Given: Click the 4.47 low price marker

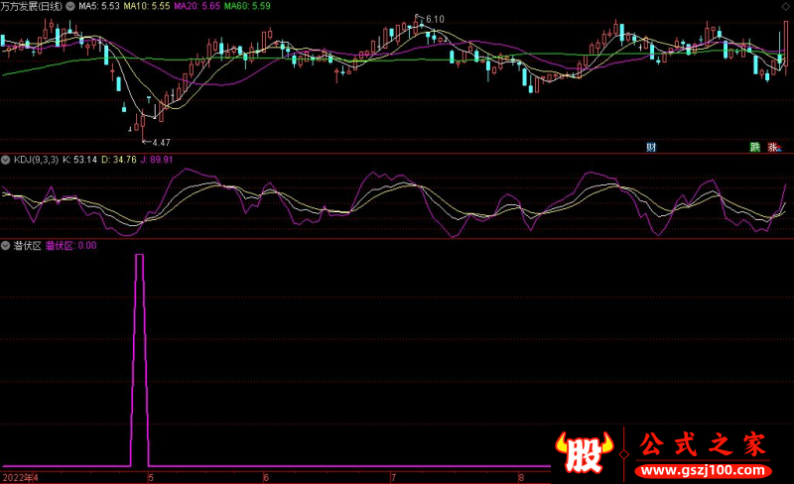Looking at the screenshot, I should pyautogui.click(x=158, y=142).
